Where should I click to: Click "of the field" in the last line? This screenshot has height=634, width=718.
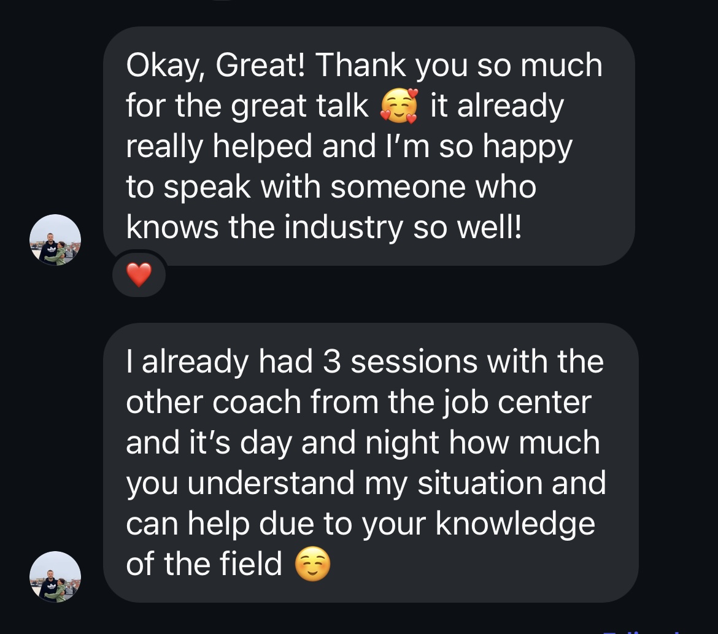click(204, 564)
